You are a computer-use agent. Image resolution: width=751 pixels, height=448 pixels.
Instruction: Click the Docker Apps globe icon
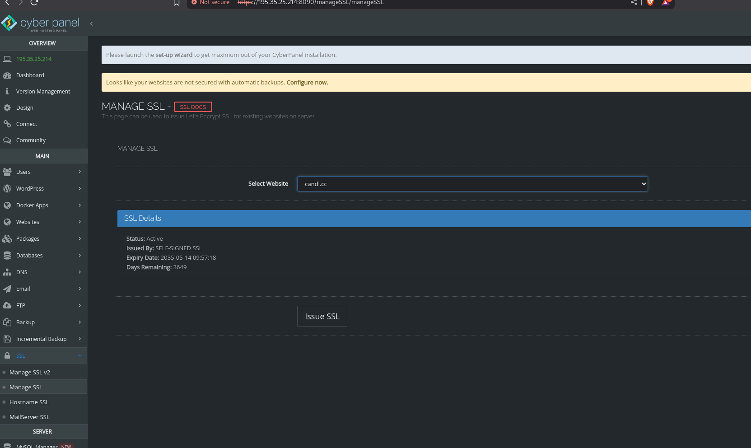click(x=7, y=205)
